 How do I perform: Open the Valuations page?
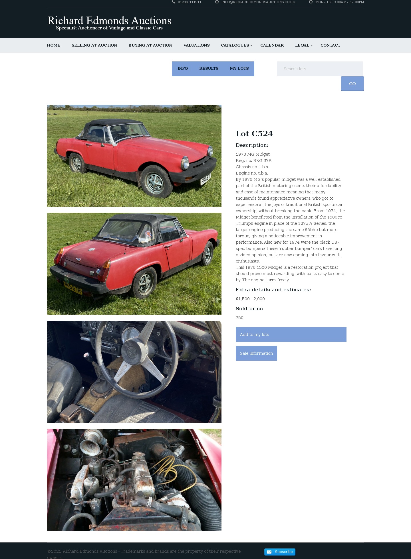click(x=197, y=45)
